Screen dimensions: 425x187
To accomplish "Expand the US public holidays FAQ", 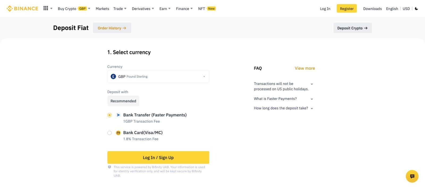I will [283, 86].
